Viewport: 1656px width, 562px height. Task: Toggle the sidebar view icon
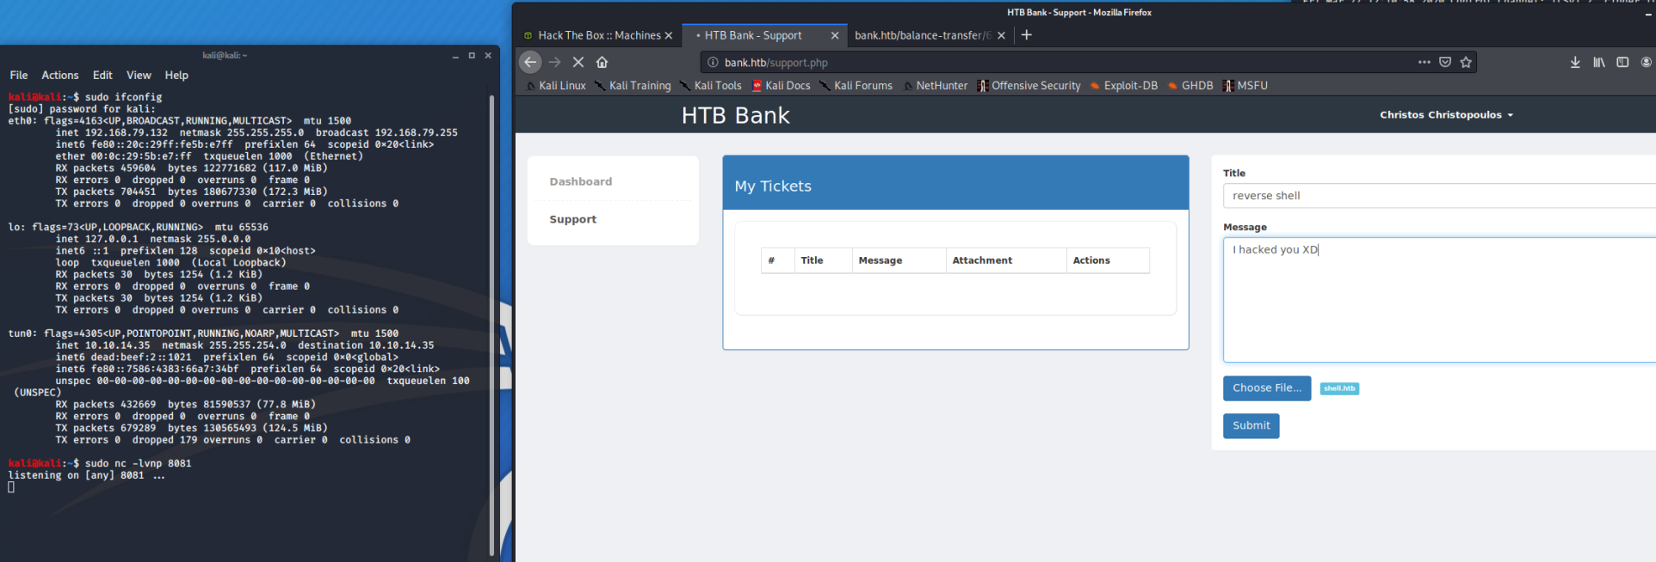[x=1622, y=62]
